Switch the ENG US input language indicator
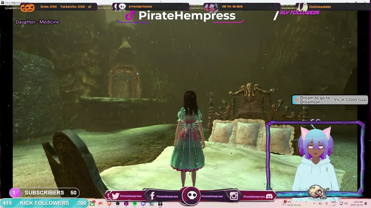The height and width of the screenshot is (208, 371). click(334, 204)
